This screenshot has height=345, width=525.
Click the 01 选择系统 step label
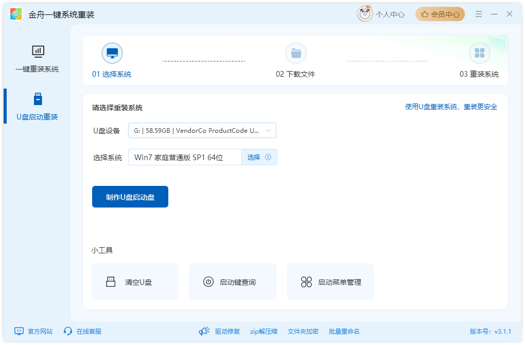tap(112, 74)
